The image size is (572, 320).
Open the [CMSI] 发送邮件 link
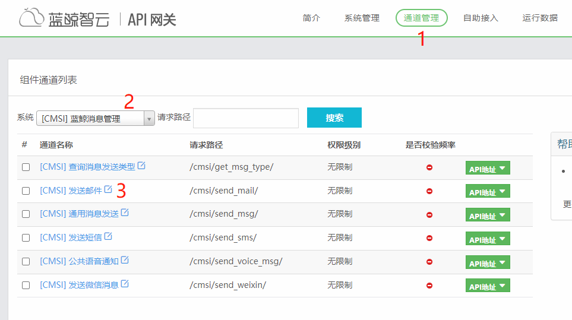tap(71, 191)
